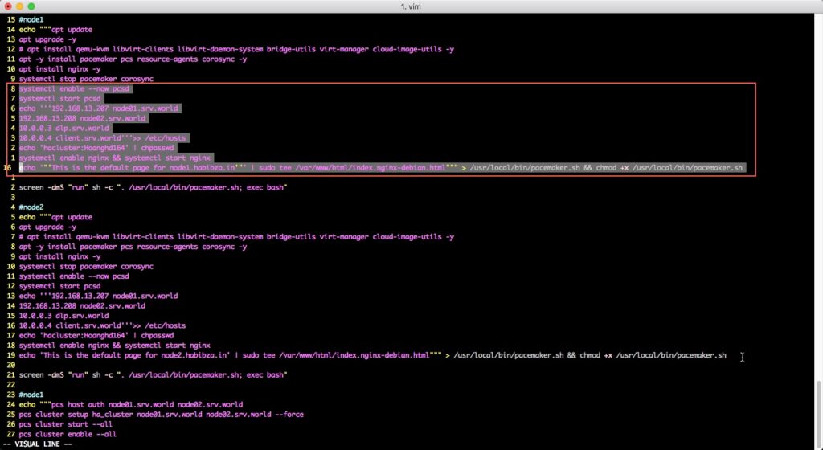The height and width of the screenshot is (450, 823).
Task: Click 'pcs cluster setup ha_cluster' line
Action: pos(162,415)
